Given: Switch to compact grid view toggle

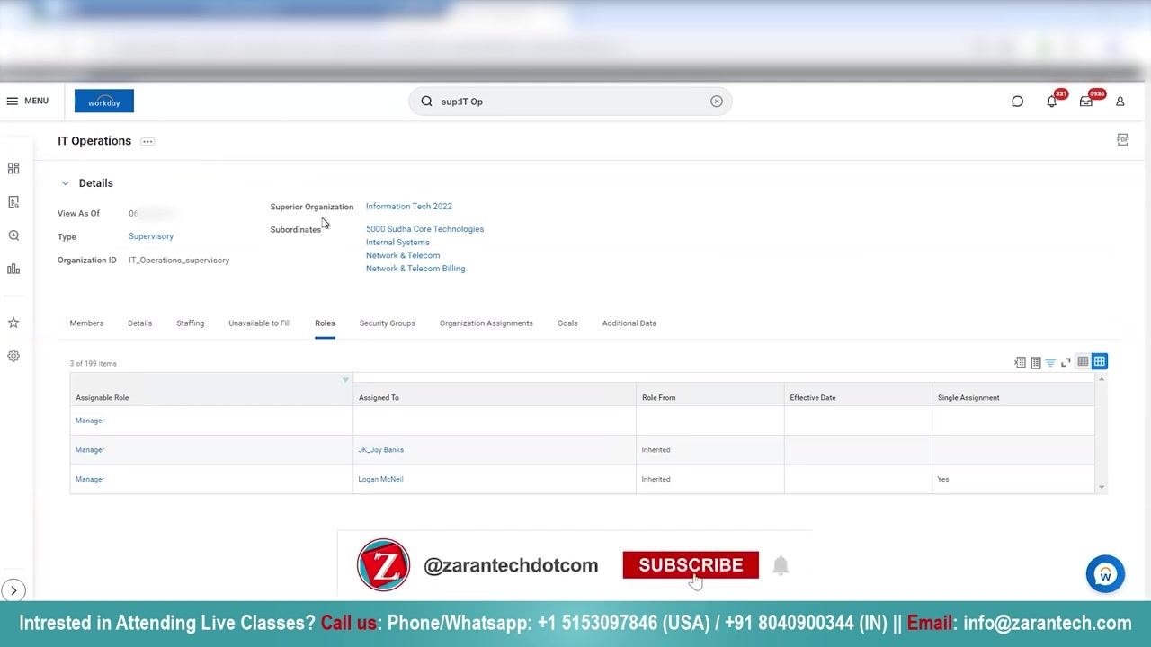Looking at the screenshot, I should 1083,361.
